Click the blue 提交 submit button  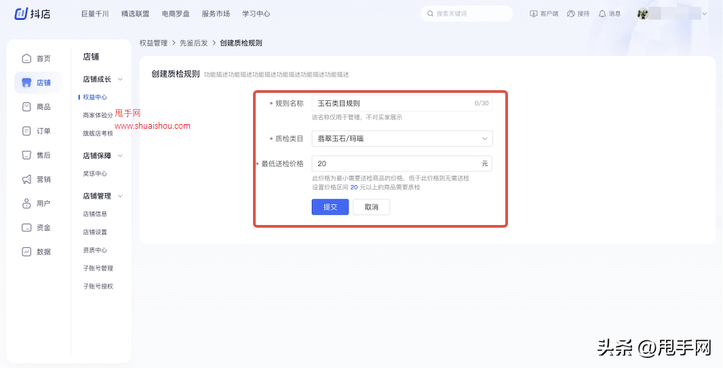point(330,207)
